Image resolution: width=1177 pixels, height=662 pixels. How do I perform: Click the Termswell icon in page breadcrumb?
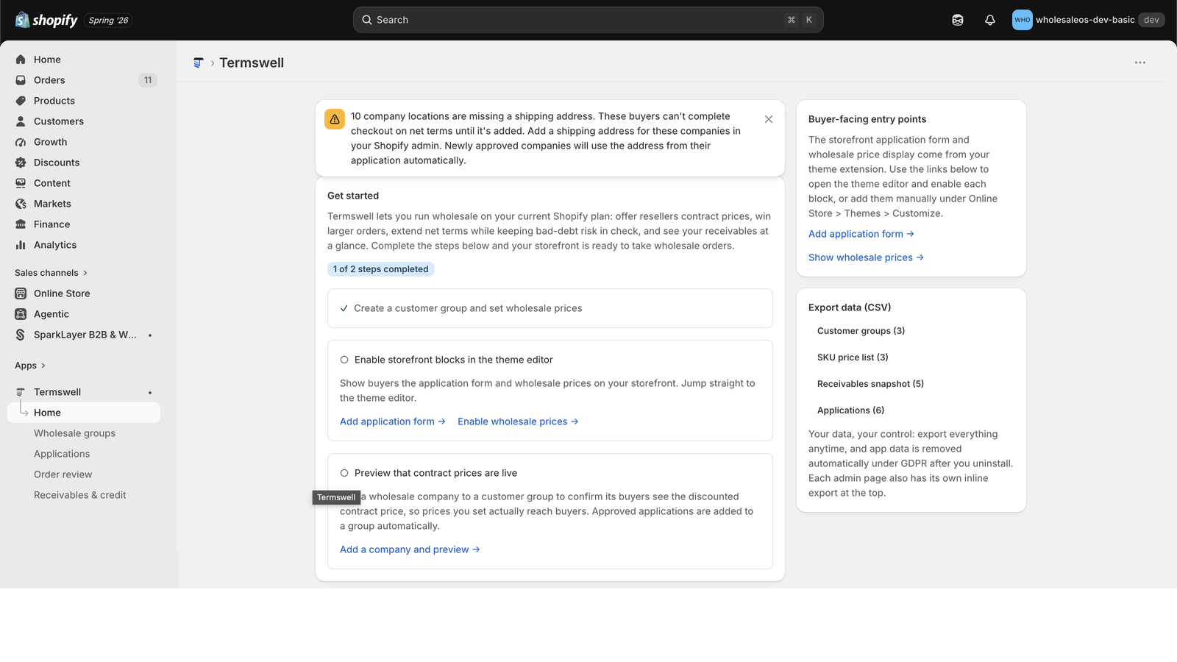(x=198, y=63)
